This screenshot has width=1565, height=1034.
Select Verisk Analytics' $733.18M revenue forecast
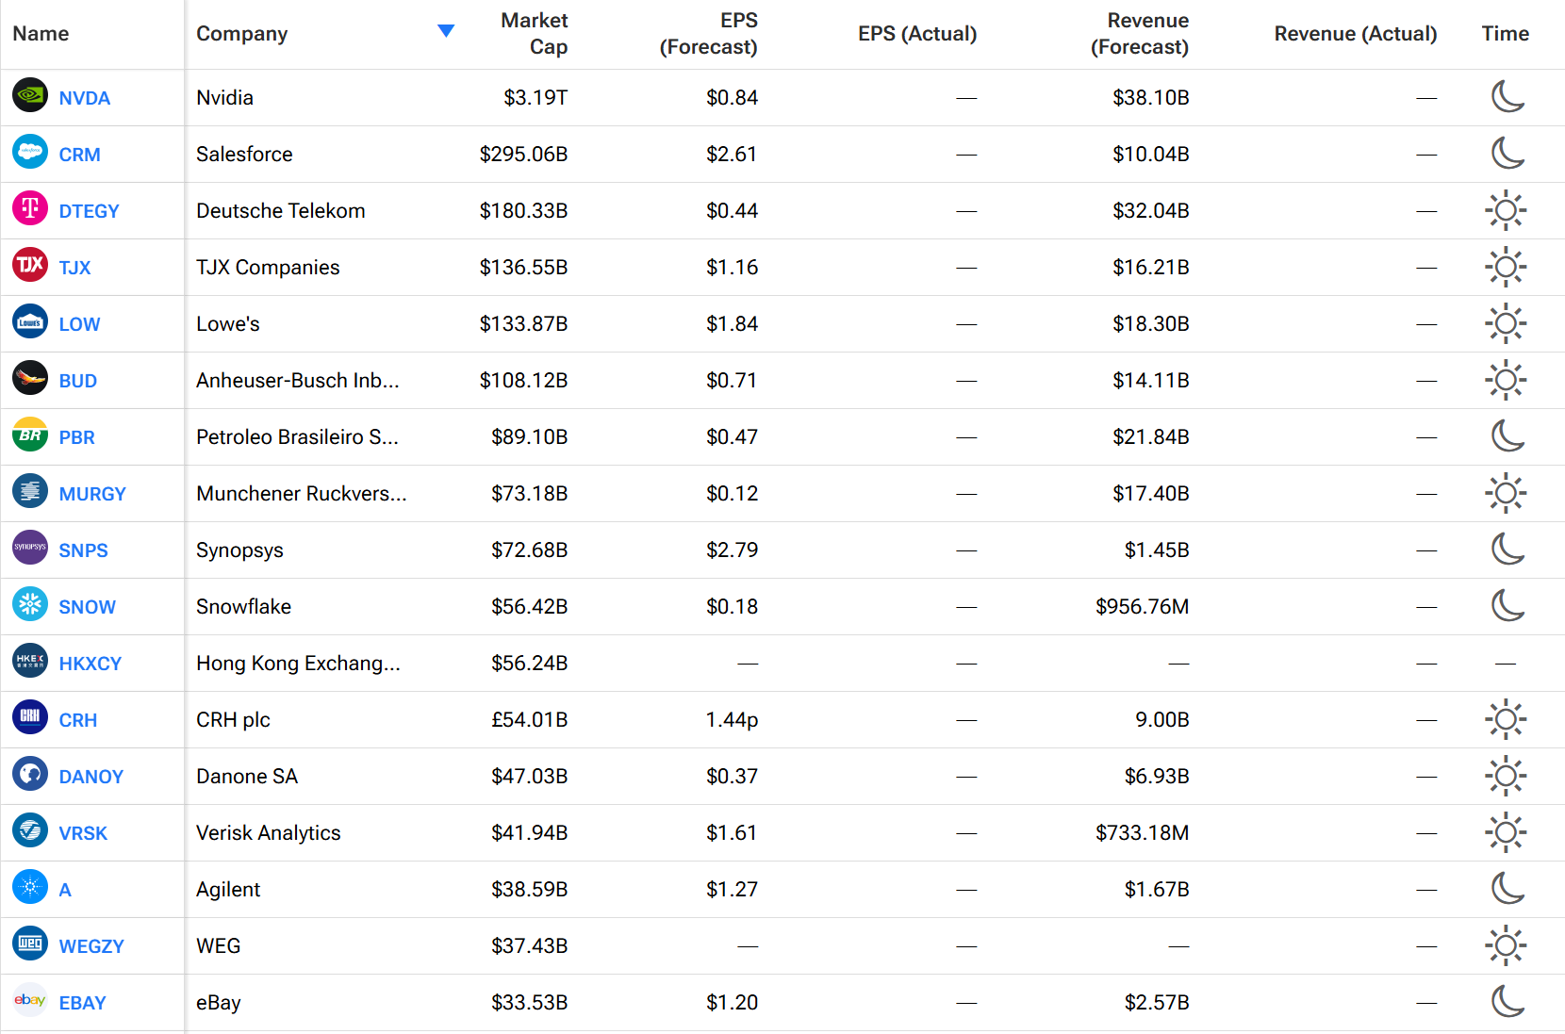(x=1143, y=833)
